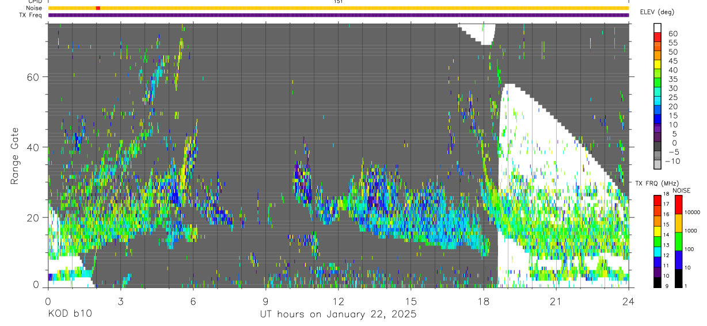This screenshot has width=707, height=326.
Task: Click the 10000 label on the NOISE scale
Action: tap(693, 212)
